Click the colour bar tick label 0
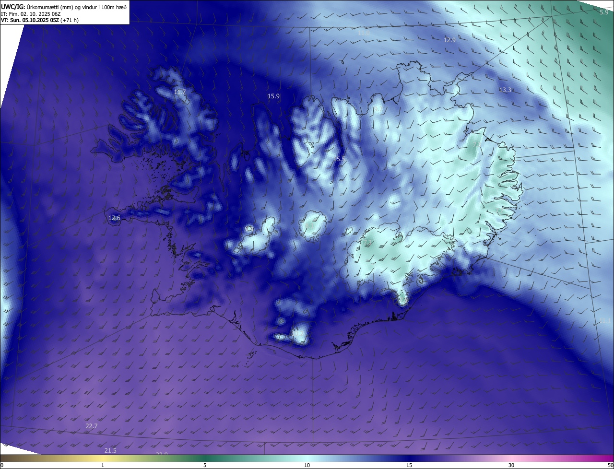 coord(2,465)
